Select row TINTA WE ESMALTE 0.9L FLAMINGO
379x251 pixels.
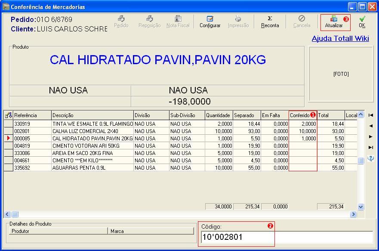pyautogui.click(x=180, y=124)
